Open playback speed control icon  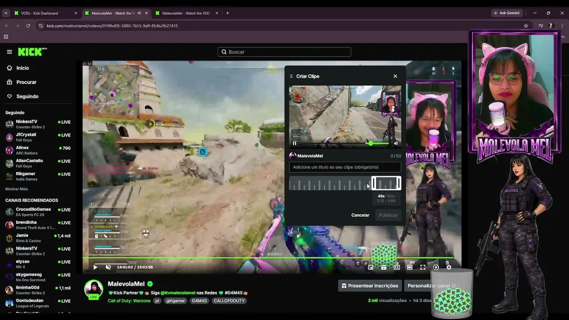tap(436, 267)
